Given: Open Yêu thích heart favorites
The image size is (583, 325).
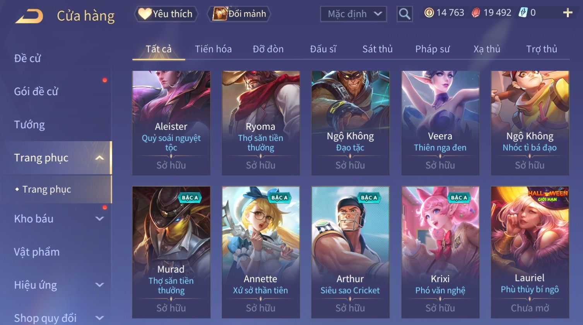Looking at the screenshot, I should (x=166, y=14).
